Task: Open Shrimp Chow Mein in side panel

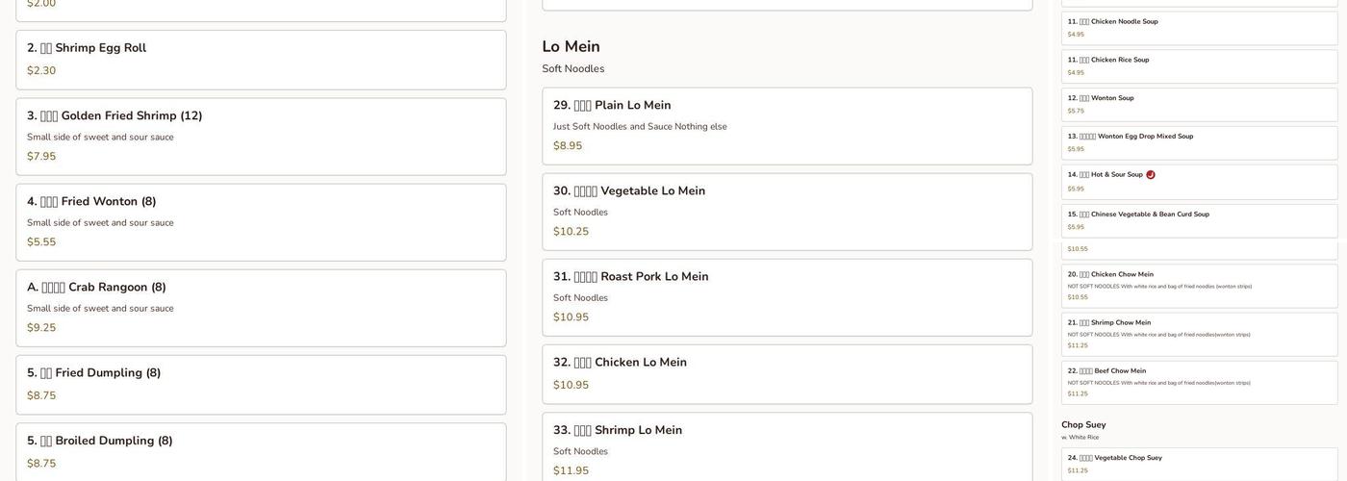Action: click(1199, 334)
